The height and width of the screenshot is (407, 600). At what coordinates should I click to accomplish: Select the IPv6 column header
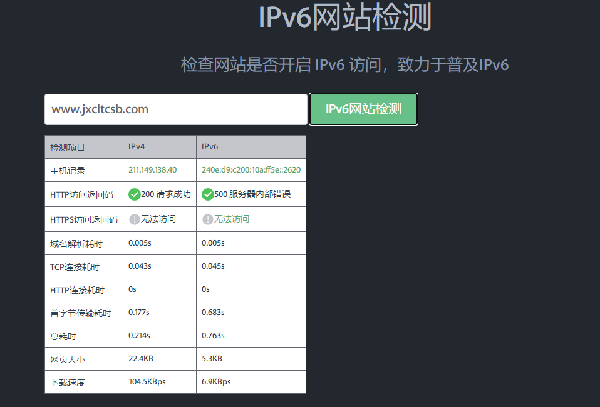[x=210, y=147]
